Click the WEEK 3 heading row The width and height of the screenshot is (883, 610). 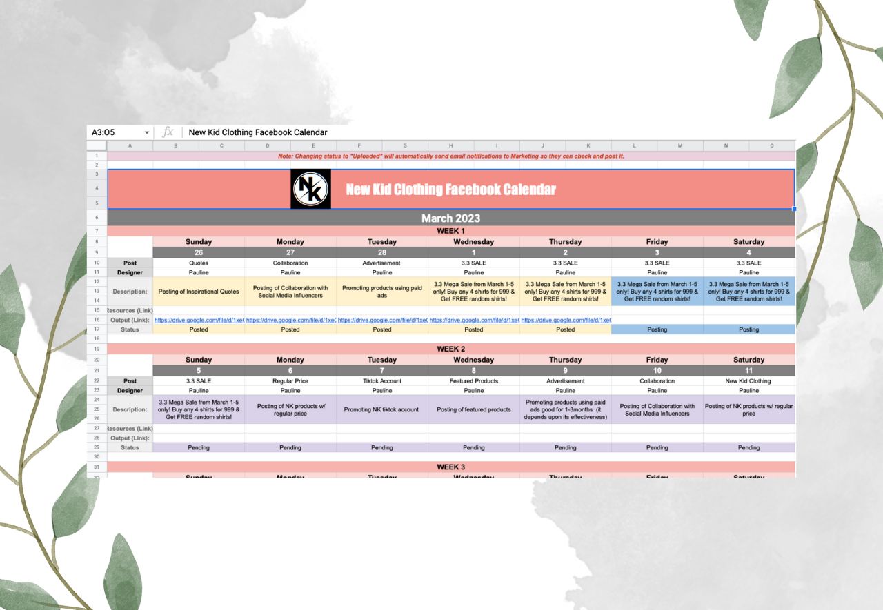[x=450, y=467]
